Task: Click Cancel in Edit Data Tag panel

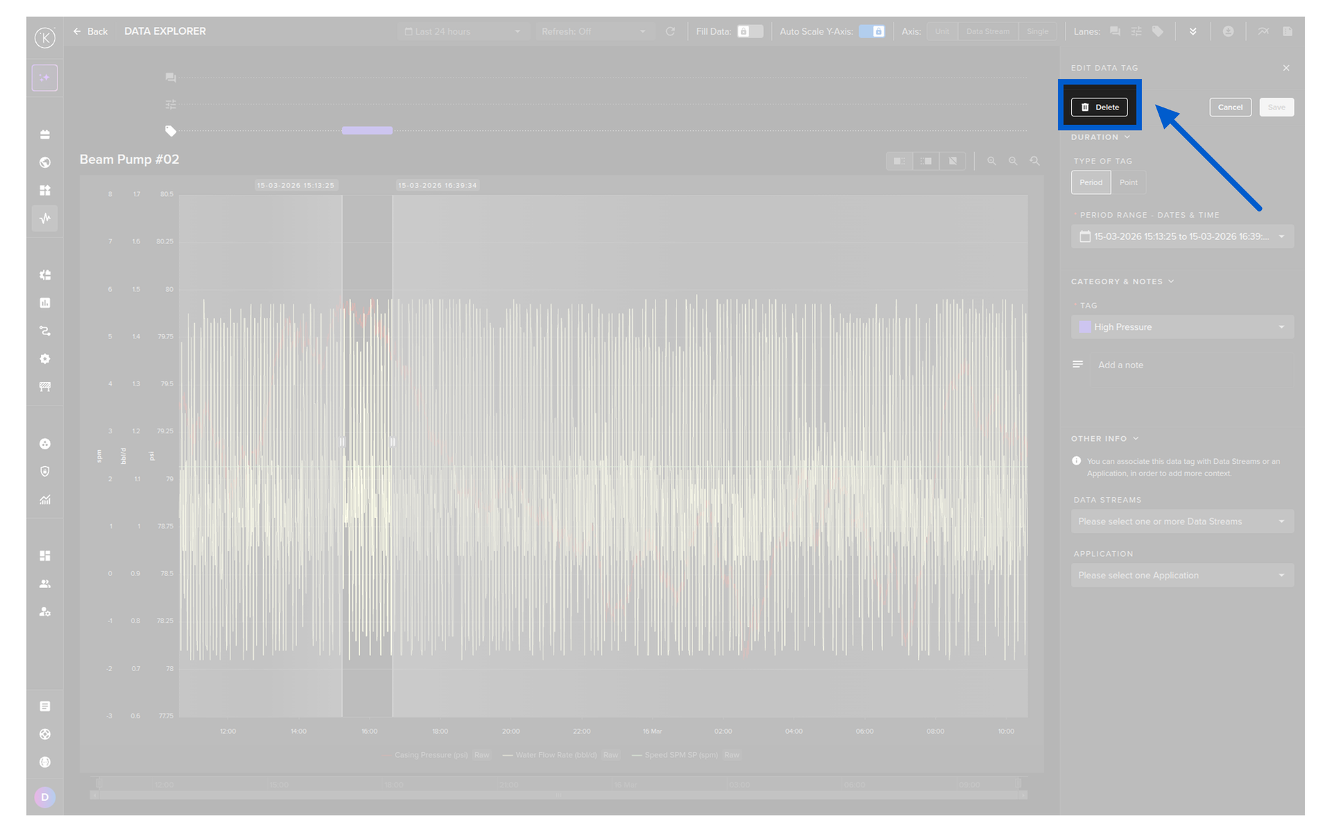Action: (x=1229, y=107)
